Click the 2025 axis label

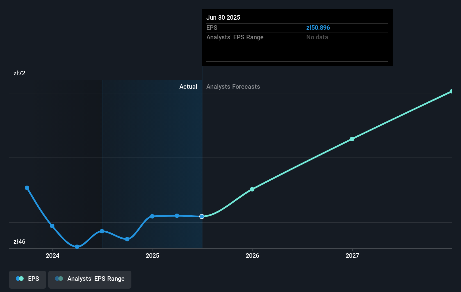tap(152, 256)
